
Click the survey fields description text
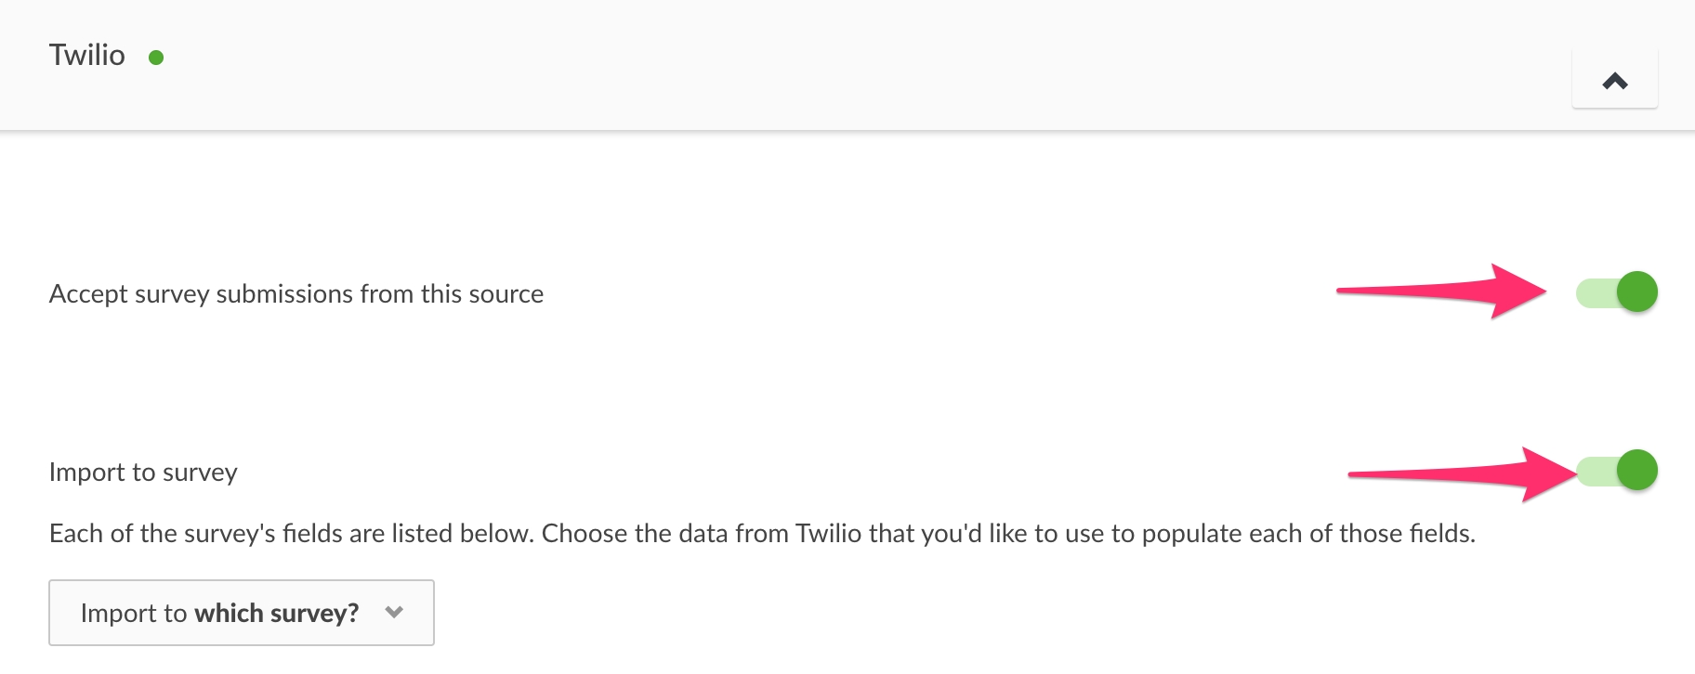pyautogui.click(x=761, y=534)
